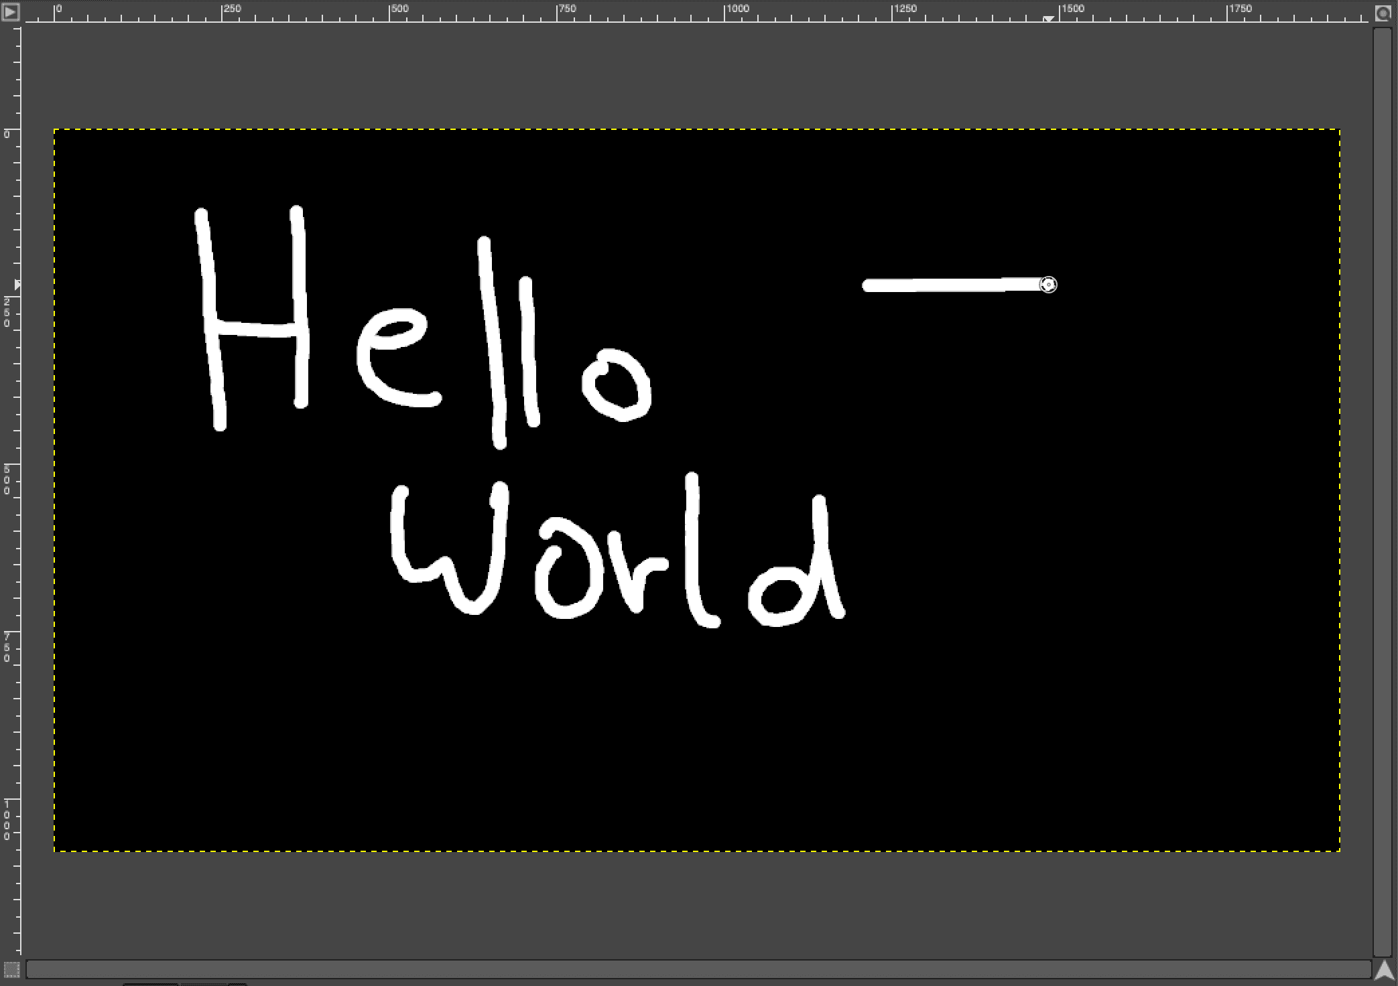Image resolution: width=1398 pixels, height=986 pixels.
Task: Click the pointer marker on horizontal ruler
Action: (1048, 19)
